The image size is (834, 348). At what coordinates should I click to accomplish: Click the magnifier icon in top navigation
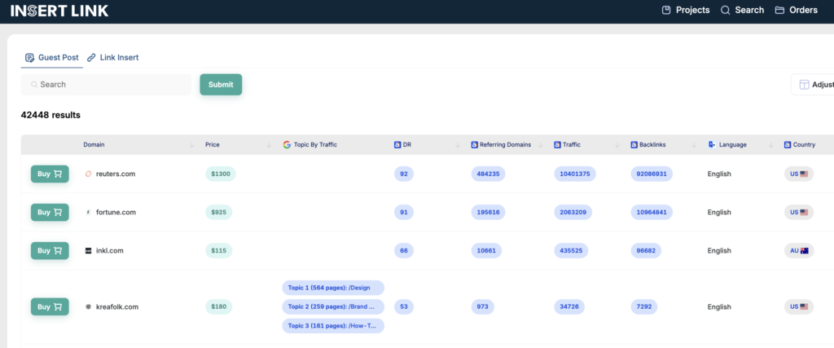point(725,10)
